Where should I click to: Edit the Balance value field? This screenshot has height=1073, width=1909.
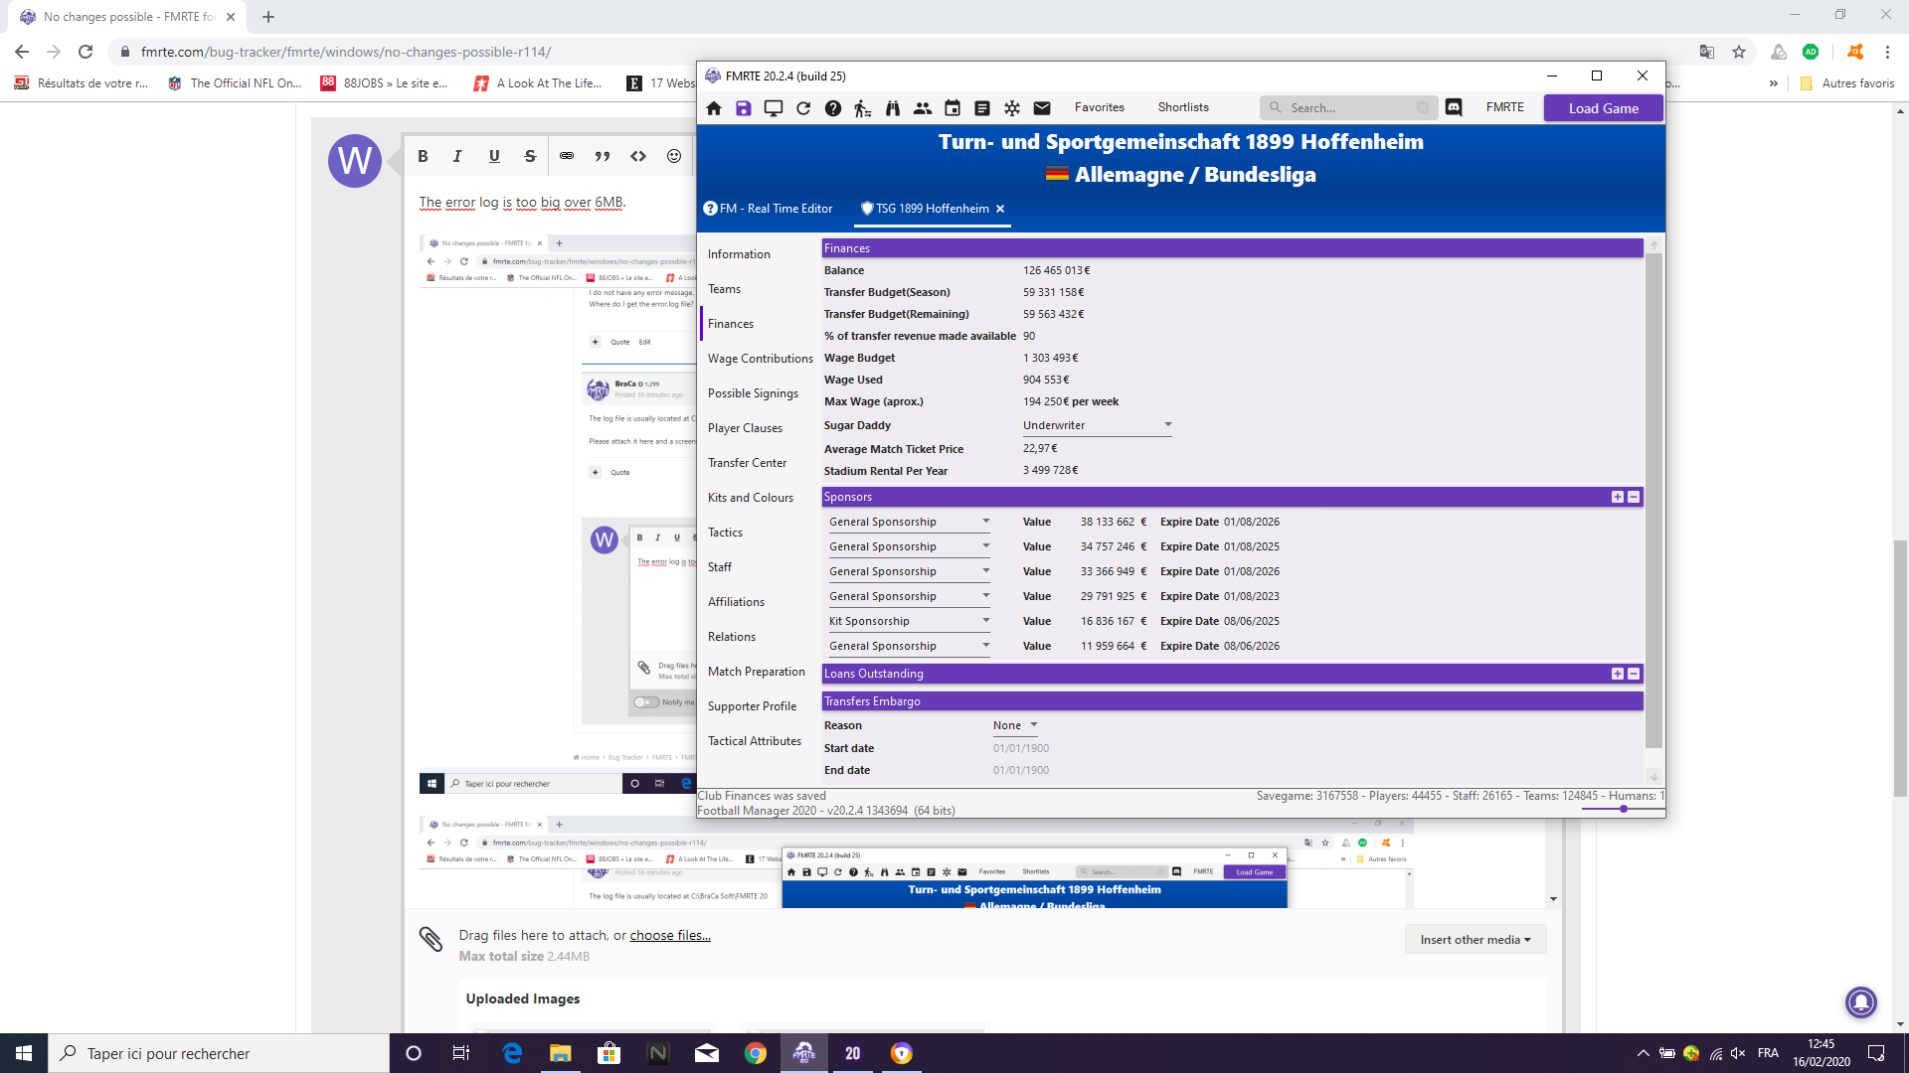[x=1056, y=270]
